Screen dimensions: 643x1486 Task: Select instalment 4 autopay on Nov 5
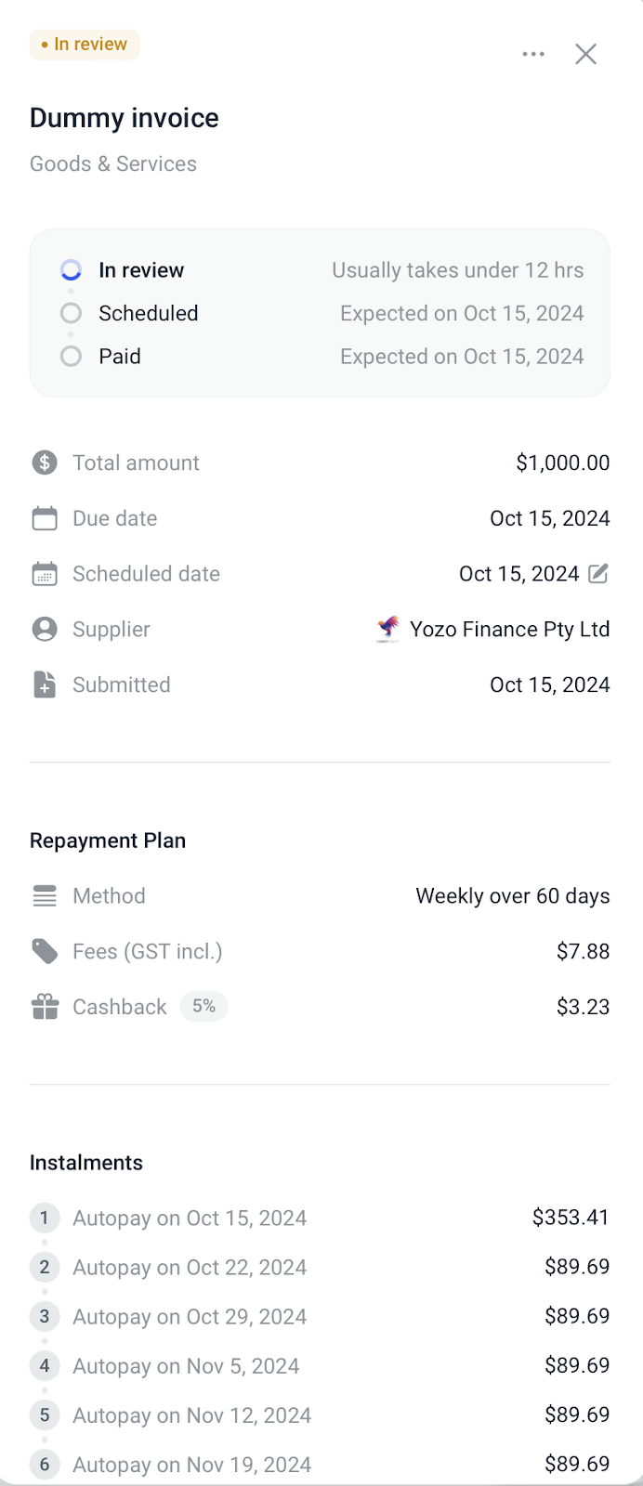pos(320,1366)
